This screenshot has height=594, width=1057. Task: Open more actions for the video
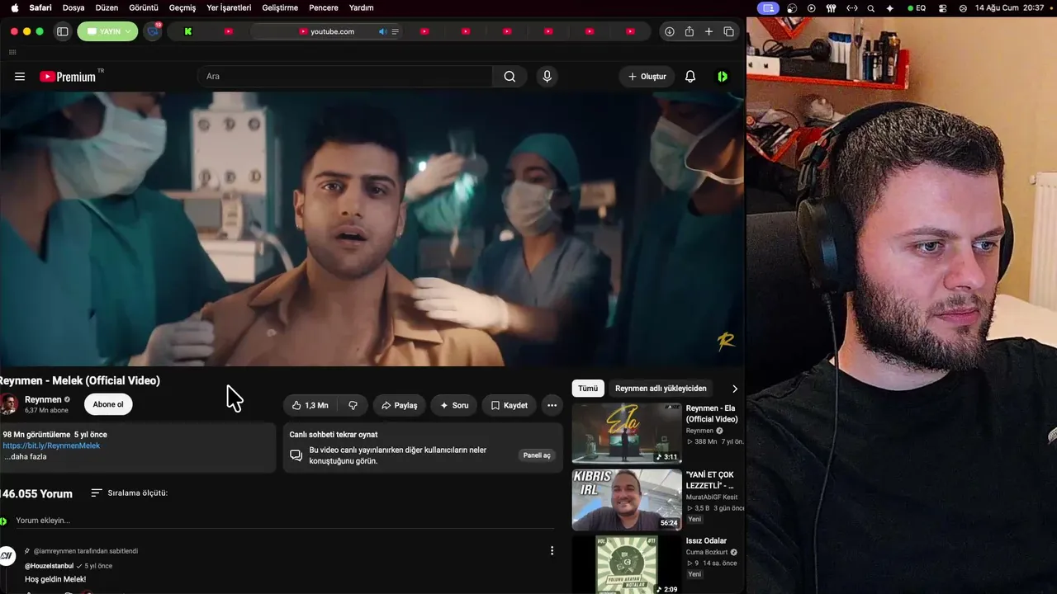[x=552, y=405]
